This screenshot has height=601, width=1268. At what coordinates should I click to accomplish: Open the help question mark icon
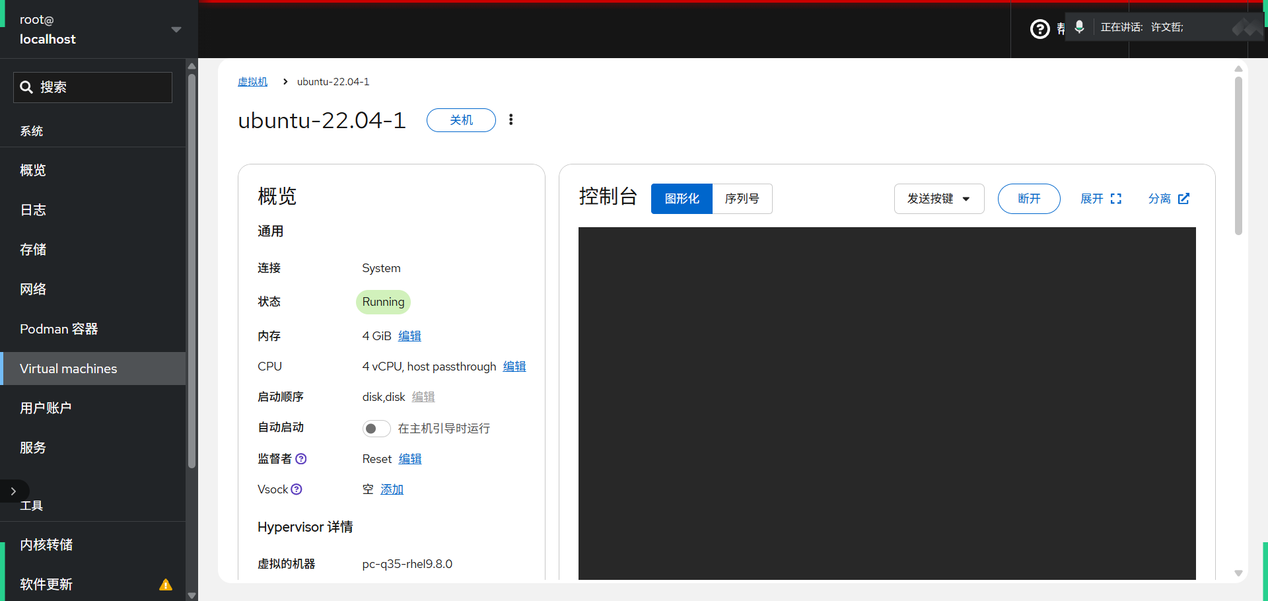[x=1039, y=28]
